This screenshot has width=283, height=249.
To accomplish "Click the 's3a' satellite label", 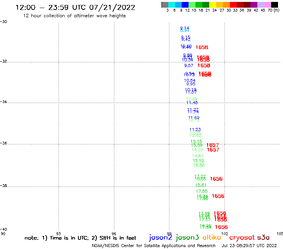I will click(x=263, y=238).
